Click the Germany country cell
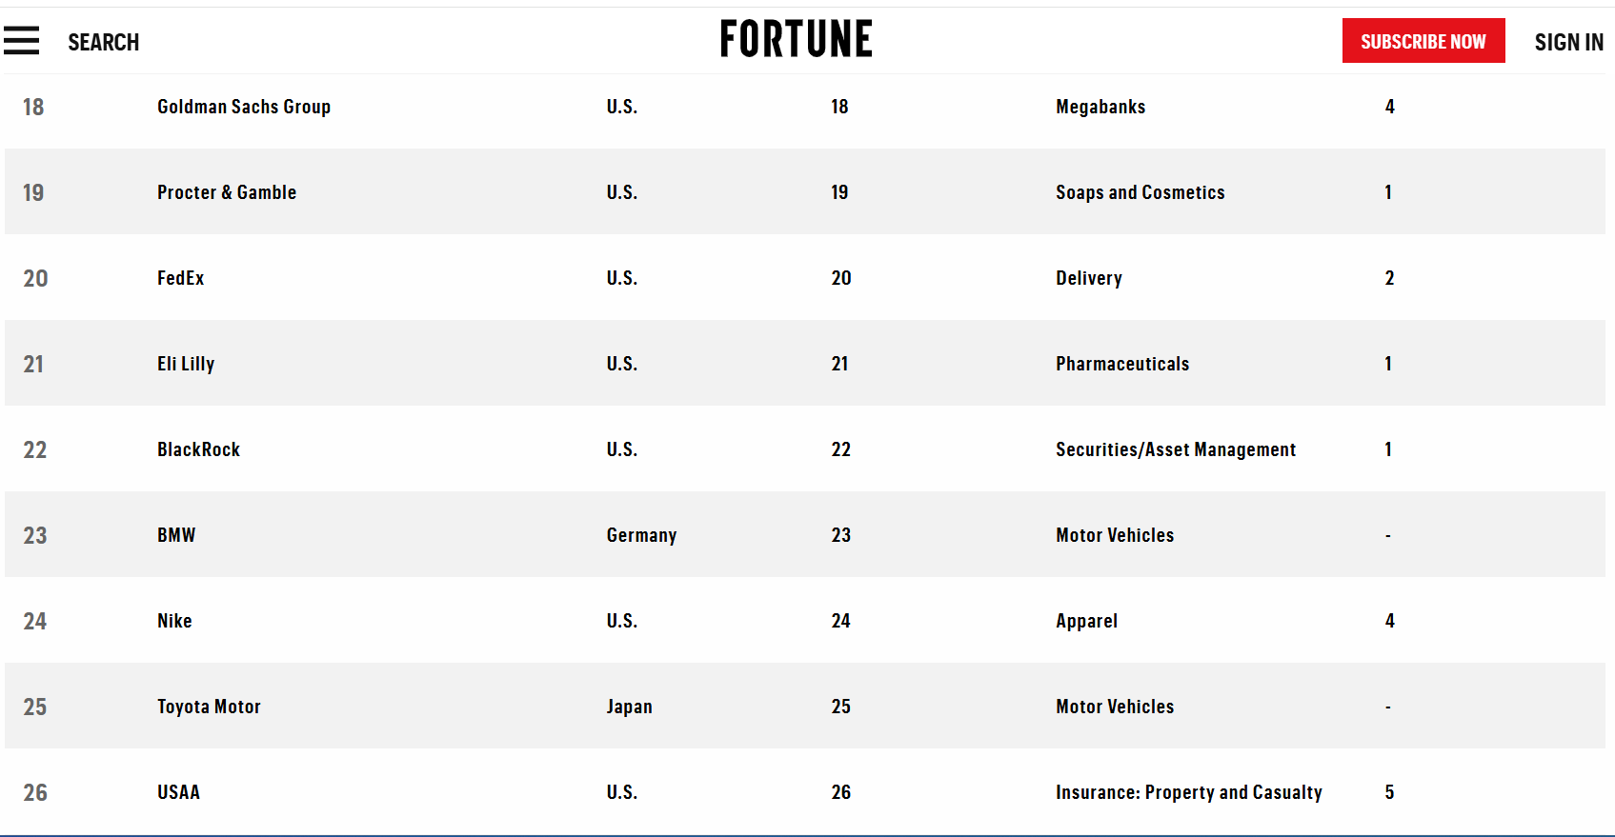This screenshot has width=1615, height=837. click(x=641, y=535)
